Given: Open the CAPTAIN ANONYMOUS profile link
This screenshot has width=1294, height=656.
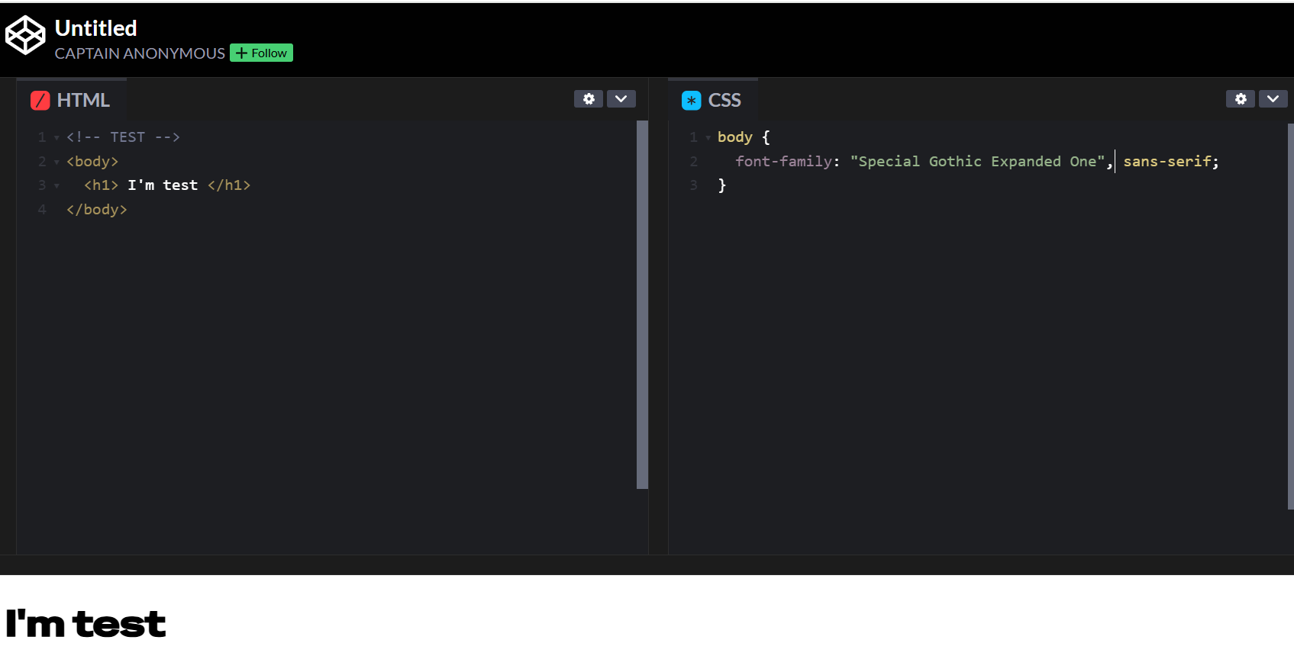Looking at the screenshot, I should (140, 53).
